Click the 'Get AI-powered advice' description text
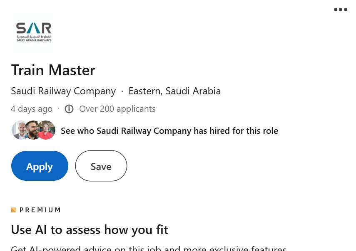Viewport: 356px width, 251px height. coord(149,248)
